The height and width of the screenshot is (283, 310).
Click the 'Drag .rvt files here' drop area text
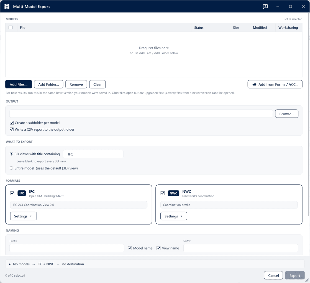(x=154, y=48)
